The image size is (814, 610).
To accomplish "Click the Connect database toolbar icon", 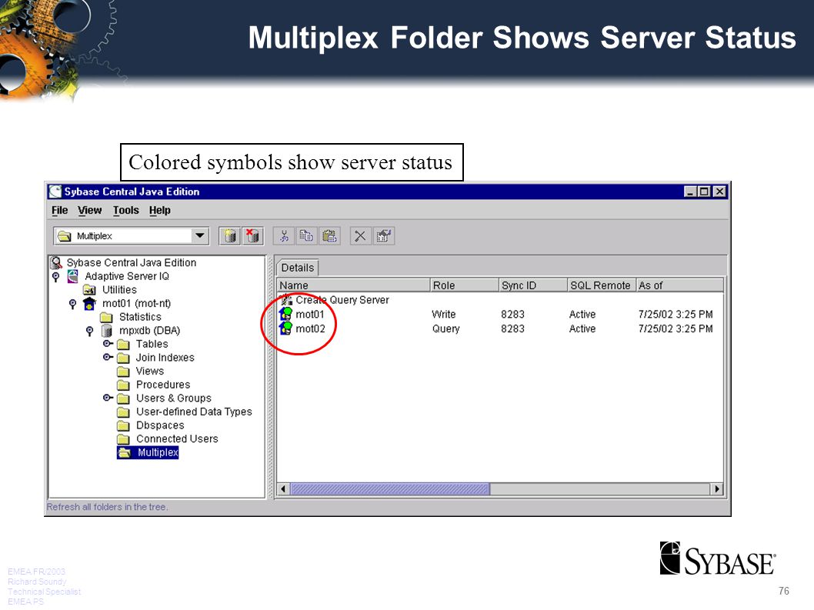I will click(x=229, y=236).
